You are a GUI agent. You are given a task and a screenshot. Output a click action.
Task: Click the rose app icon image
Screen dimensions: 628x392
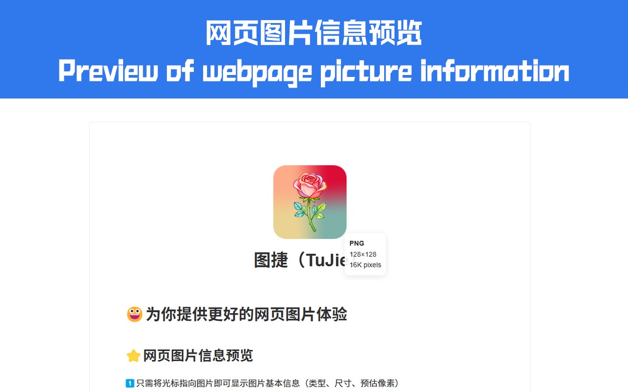tap(310, 202)
